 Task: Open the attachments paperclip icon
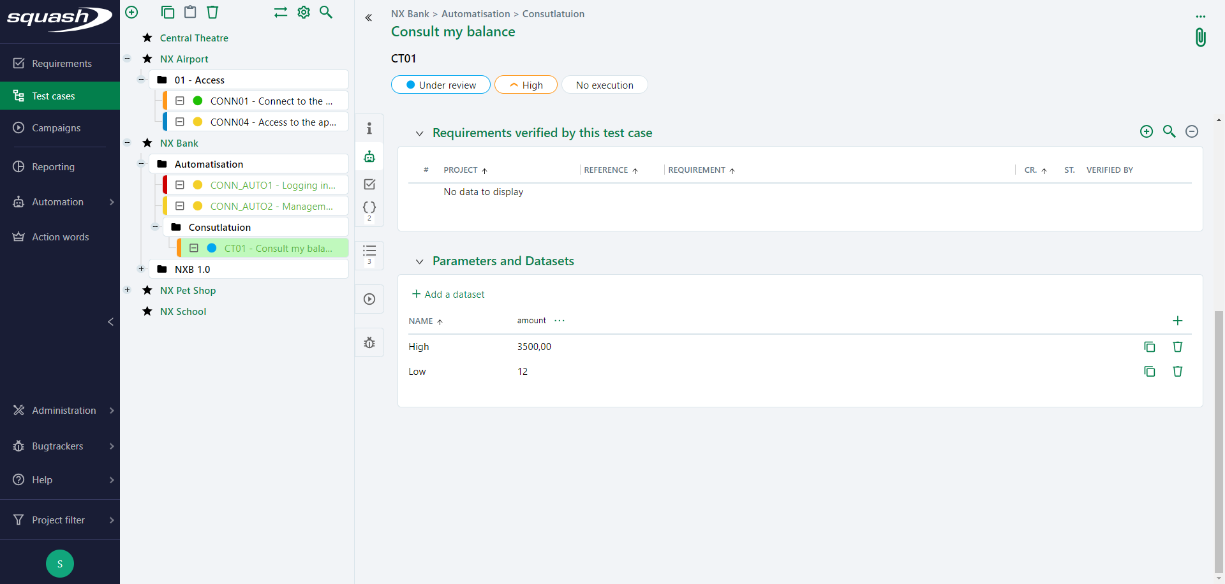pyautogui.click(x=1201, y=38)
